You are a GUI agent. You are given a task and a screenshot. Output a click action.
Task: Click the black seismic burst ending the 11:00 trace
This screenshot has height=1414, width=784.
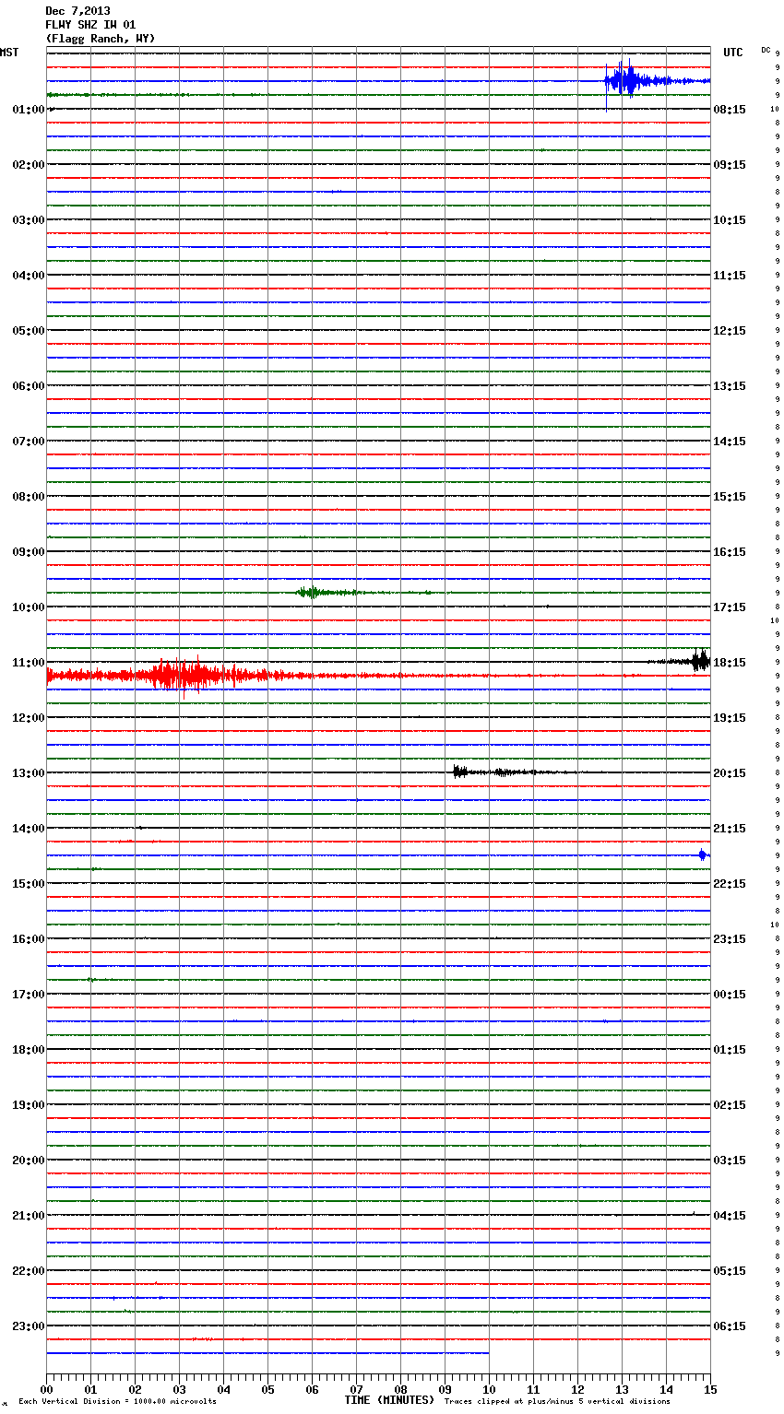[x=699, y=660]
